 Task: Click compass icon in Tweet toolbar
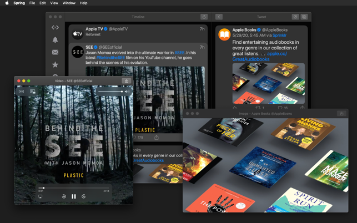point(295,17)
